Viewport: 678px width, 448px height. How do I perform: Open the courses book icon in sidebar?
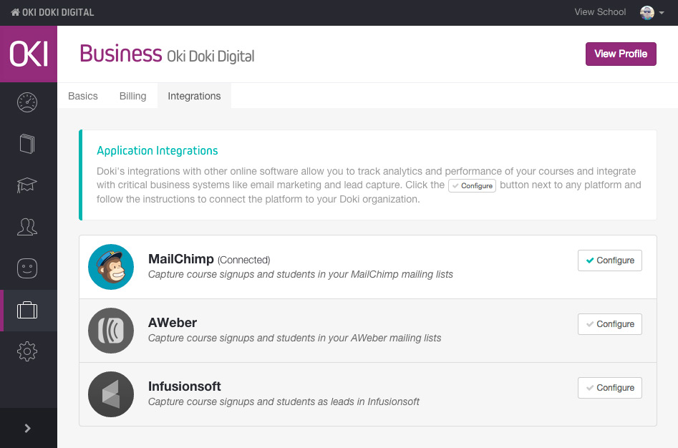[27, 144]
